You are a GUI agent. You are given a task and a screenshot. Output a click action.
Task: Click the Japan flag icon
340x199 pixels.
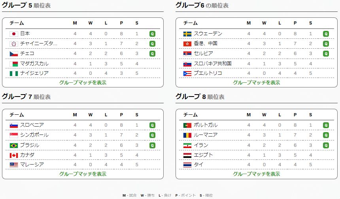[x=14, y=34]
